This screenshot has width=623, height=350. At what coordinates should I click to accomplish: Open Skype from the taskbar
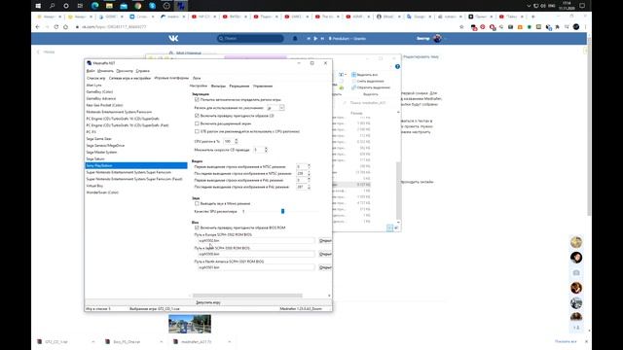tap(152, 6)
